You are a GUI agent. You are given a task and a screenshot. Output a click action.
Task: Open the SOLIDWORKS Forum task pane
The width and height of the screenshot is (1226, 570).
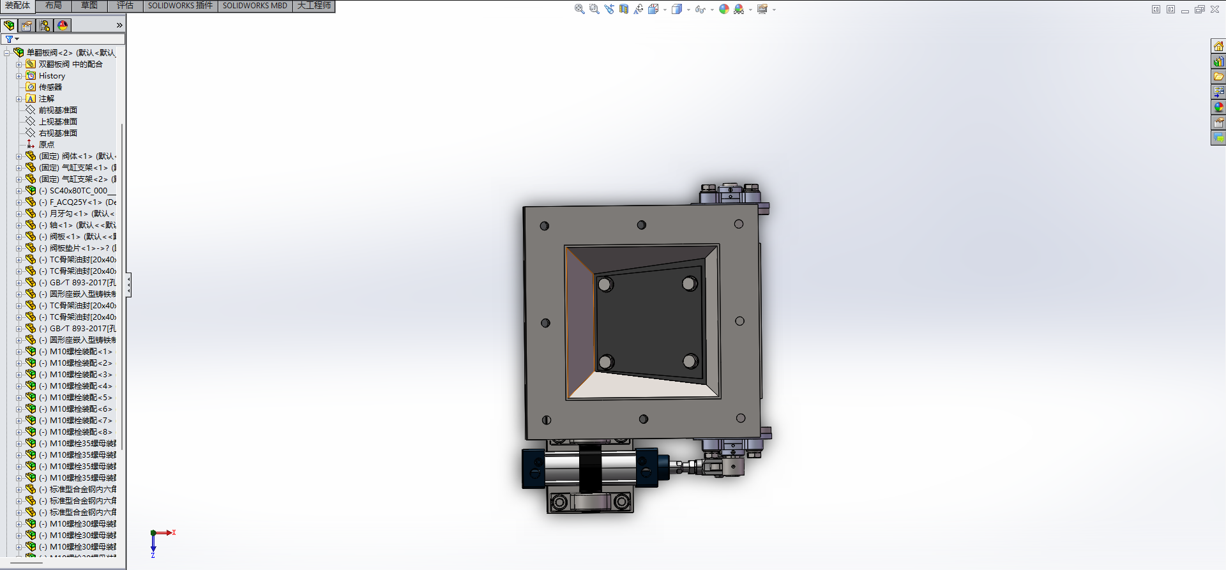(1218, 138)
